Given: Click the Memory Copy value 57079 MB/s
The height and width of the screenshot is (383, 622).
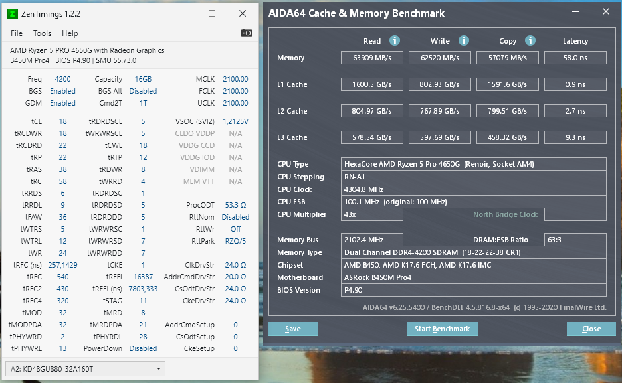Looking at the screenshot, I should click(x=508, y=58).
